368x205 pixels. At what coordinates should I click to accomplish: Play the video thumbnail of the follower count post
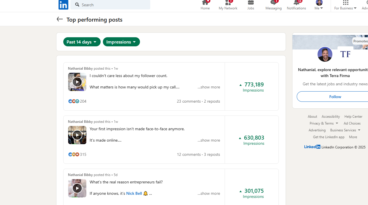(77, 82)
